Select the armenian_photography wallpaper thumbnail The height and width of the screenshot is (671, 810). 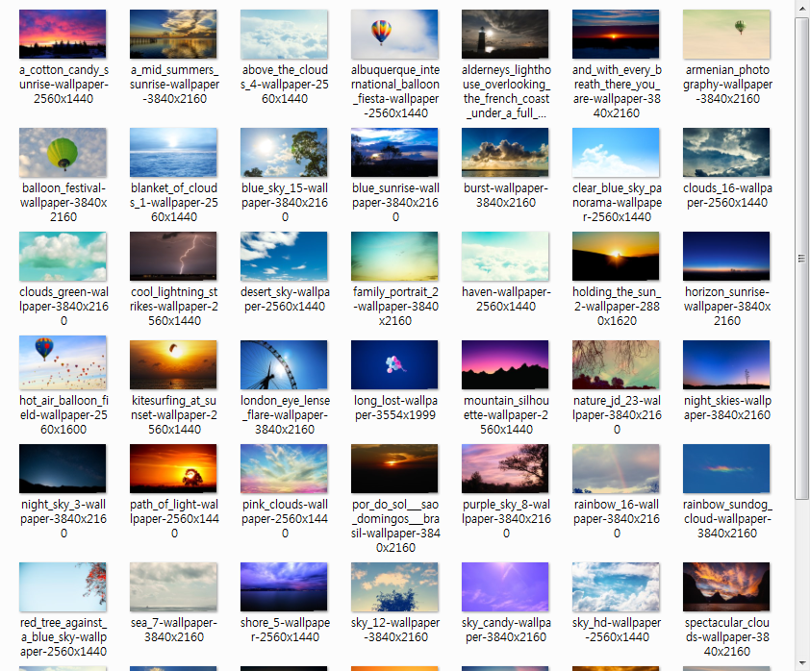click(x=725, y=34)
